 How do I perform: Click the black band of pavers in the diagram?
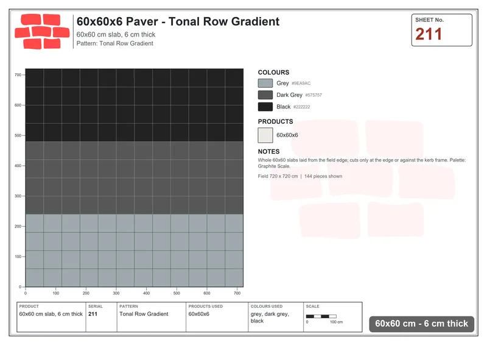click(134, 105)
